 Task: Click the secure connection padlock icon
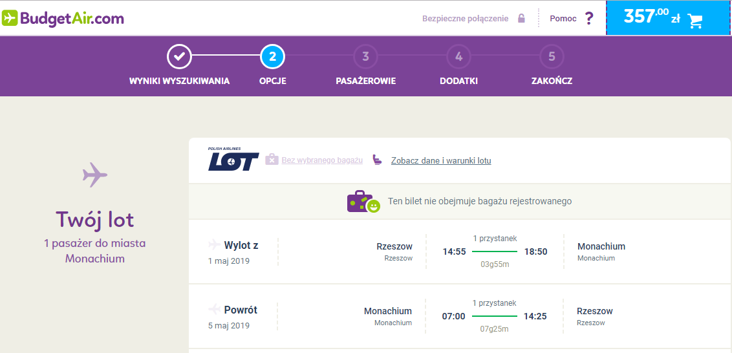521,19
